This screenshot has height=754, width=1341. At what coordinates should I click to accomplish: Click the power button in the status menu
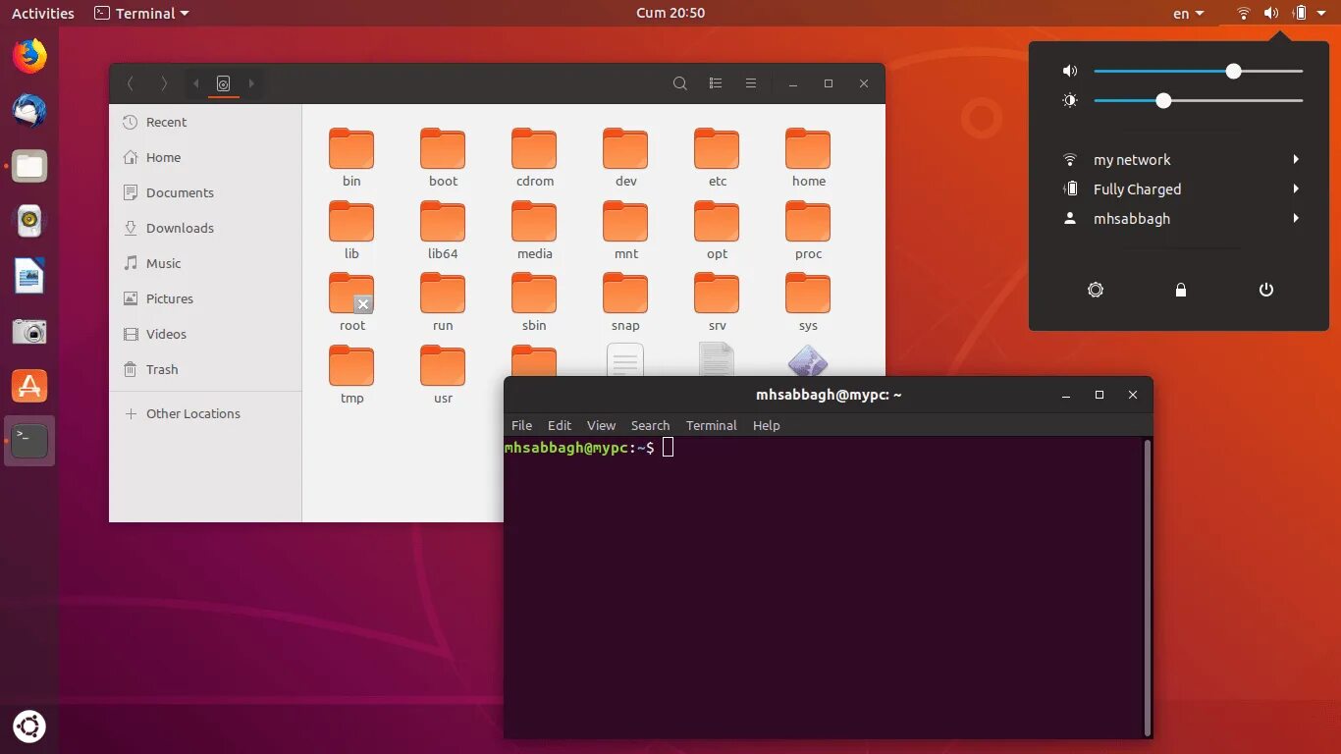[1265, 290]
